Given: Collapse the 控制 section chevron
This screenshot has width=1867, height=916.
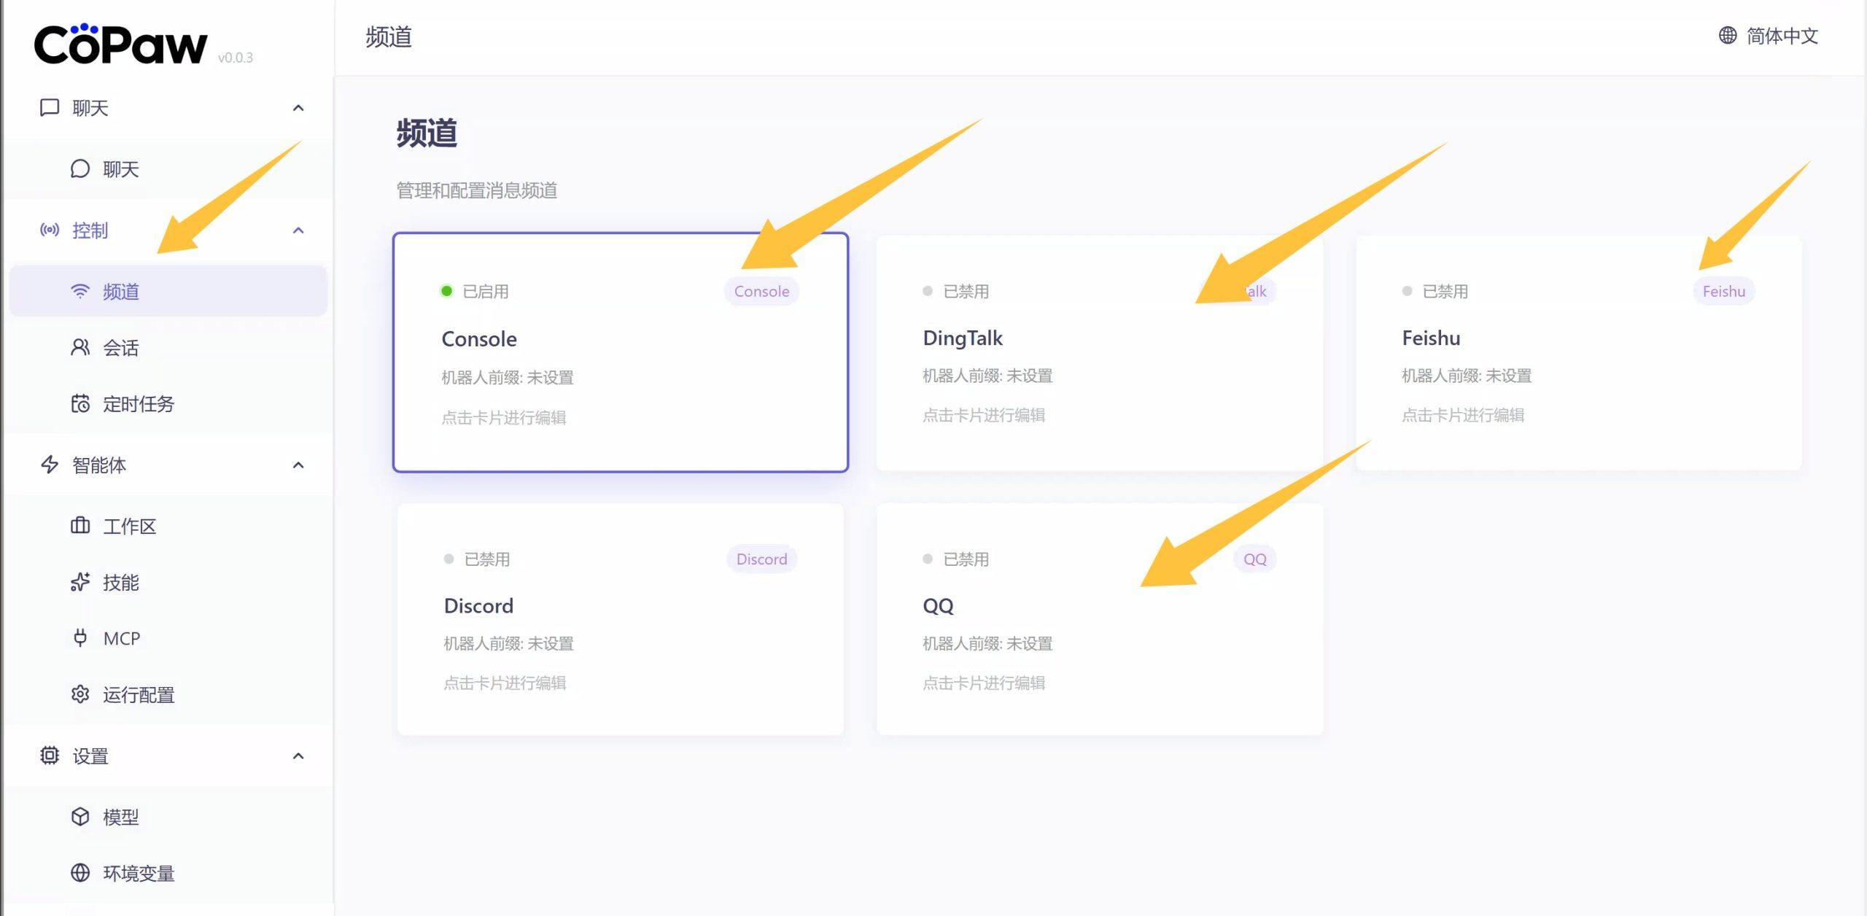Looking at the screenshot, I should coord(298,230).
